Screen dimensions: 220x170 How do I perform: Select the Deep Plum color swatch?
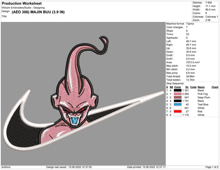coord(177,97)
